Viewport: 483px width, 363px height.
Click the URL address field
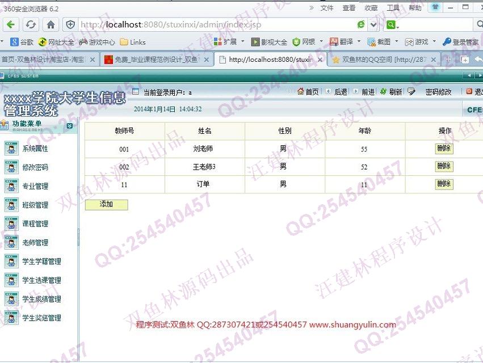pyautogui.click(x=216, y=25)
